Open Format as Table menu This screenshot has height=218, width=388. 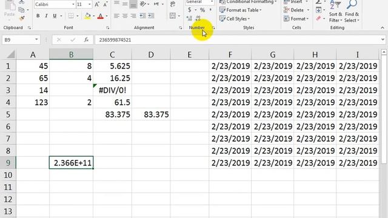(240, 10)
